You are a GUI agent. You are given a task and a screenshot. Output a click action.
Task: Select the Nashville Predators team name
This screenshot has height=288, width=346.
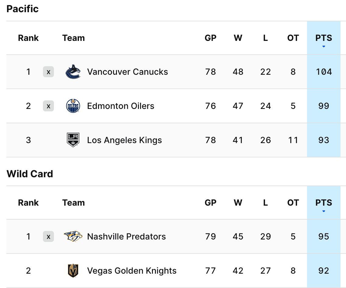[x=126, y=236]
